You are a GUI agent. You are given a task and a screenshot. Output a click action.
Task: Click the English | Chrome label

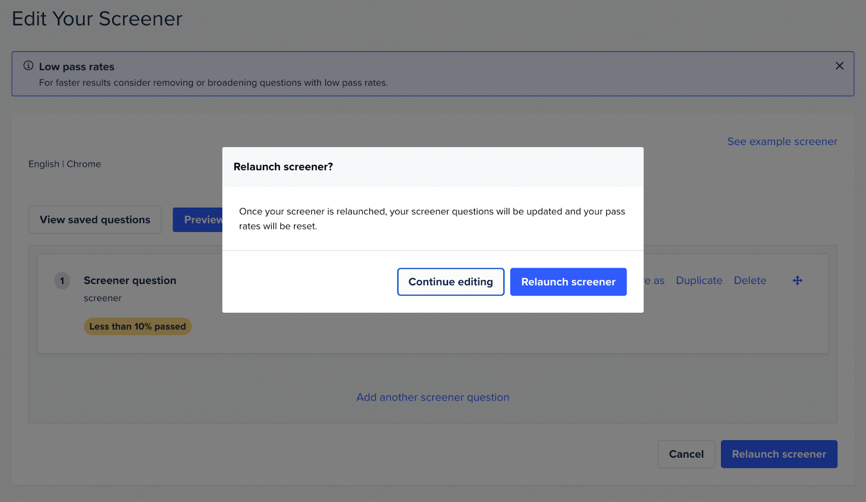(x=64, y=164)
